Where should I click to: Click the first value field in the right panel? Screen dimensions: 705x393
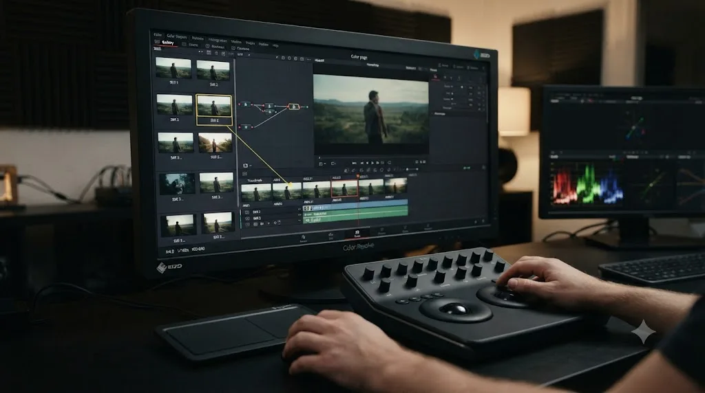coord(471,88)
